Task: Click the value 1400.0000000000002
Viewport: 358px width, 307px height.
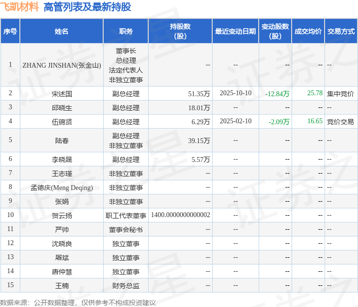Action: click(x=180, y=215)
